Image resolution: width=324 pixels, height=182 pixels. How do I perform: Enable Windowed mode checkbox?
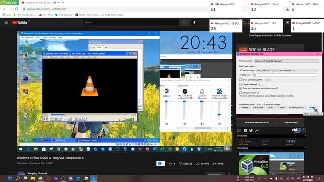pyautogui.click(x=240, y=93)
